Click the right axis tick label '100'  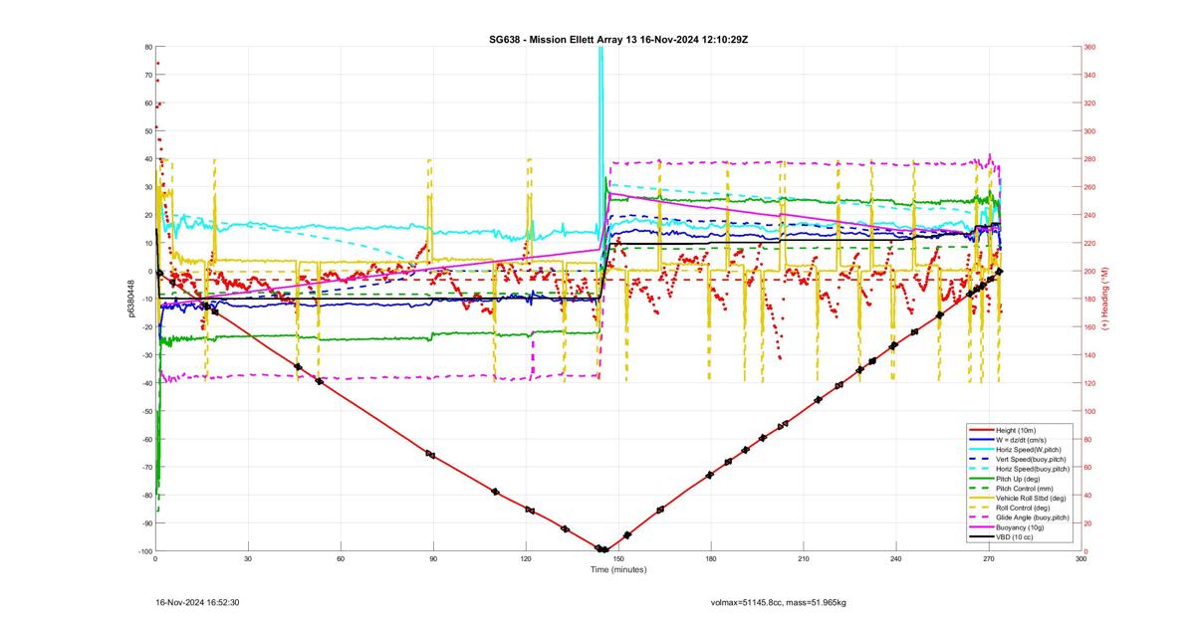tap(1090, 411)
